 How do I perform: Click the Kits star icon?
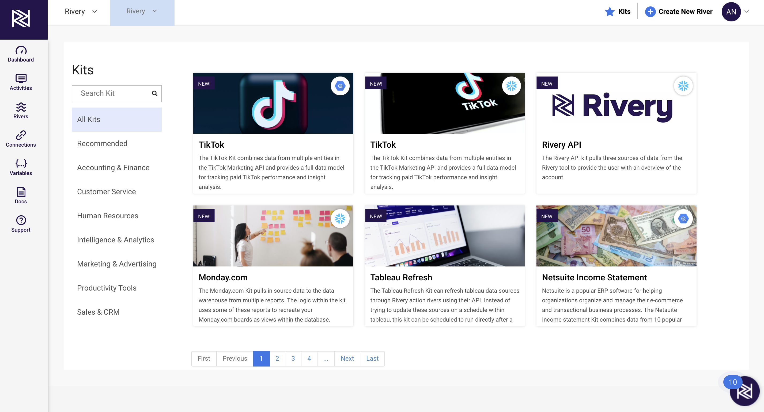610,12
